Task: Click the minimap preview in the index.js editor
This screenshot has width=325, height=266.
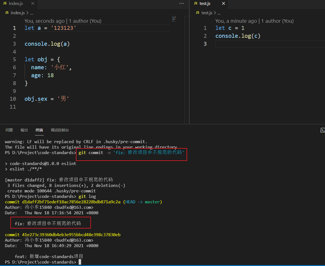Action: [174, 19]
